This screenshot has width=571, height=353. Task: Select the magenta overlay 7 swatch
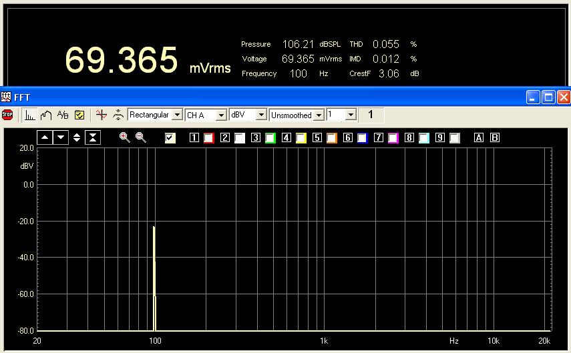coord(393,138)
